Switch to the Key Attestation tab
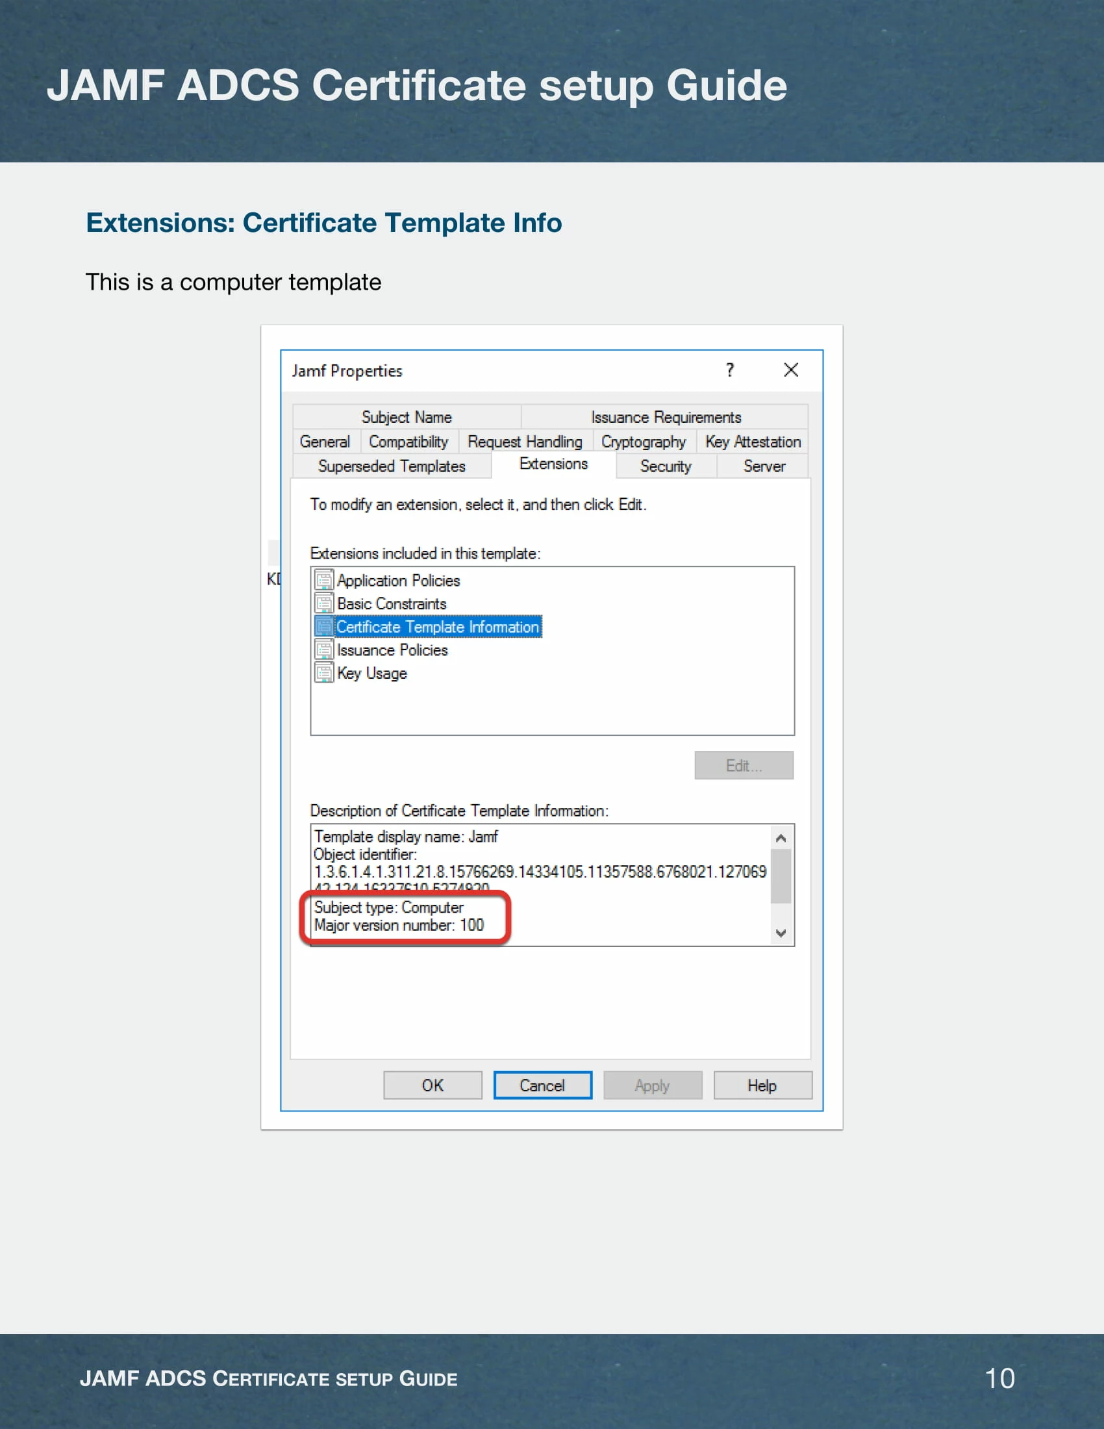The image size is (1104, 1429). tap(753, 442)
